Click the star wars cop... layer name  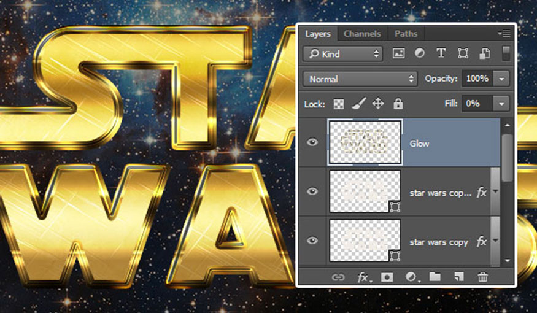coord(441,193)
